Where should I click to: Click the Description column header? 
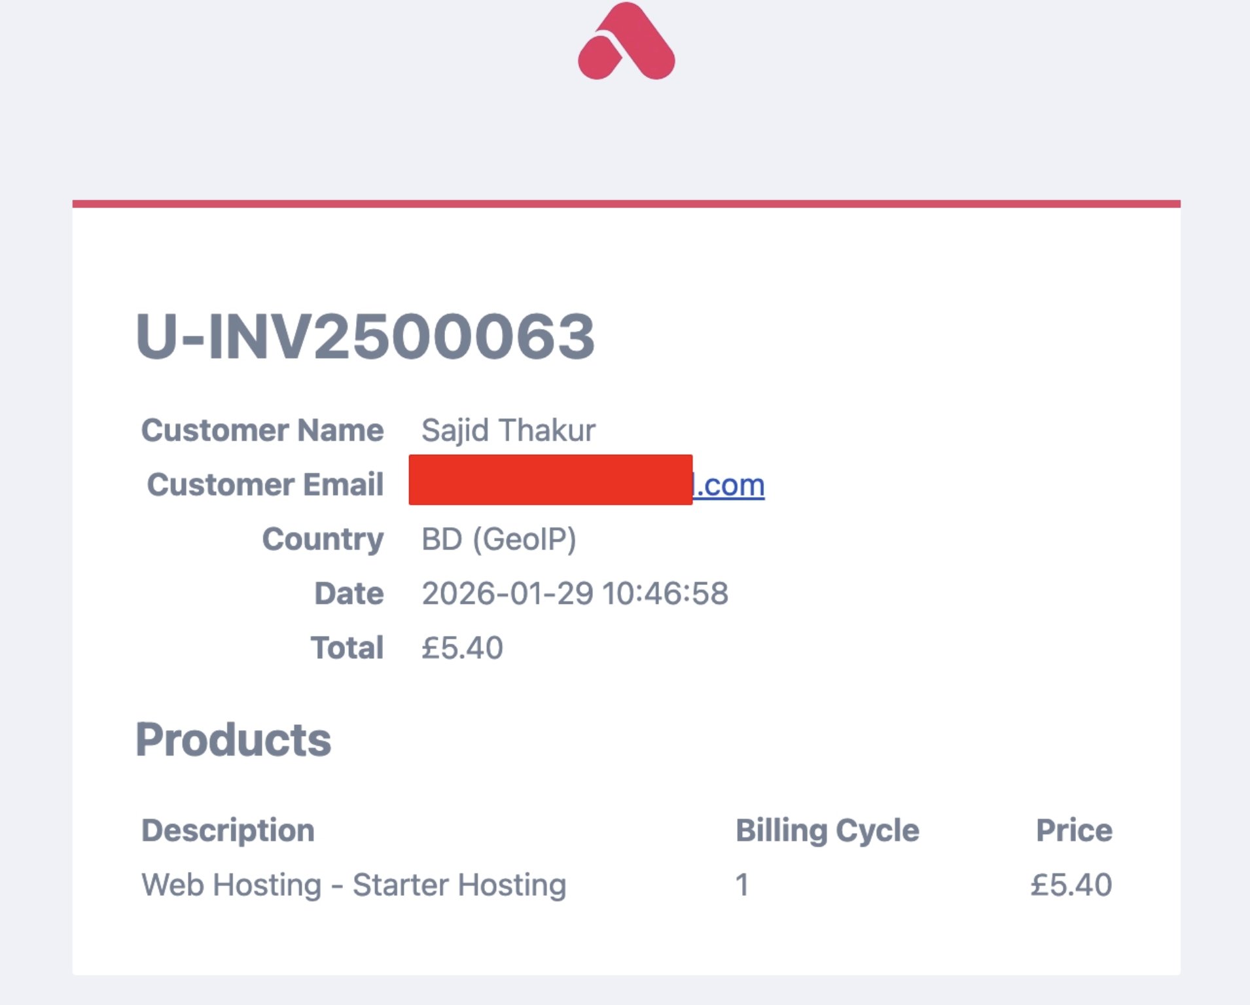click(x=228, y=830)
